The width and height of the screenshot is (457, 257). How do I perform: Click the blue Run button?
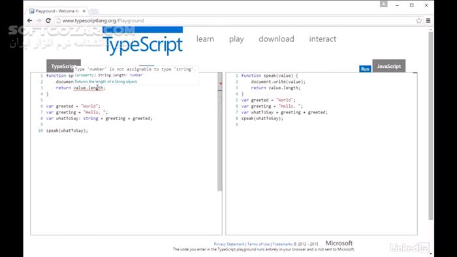365,69
